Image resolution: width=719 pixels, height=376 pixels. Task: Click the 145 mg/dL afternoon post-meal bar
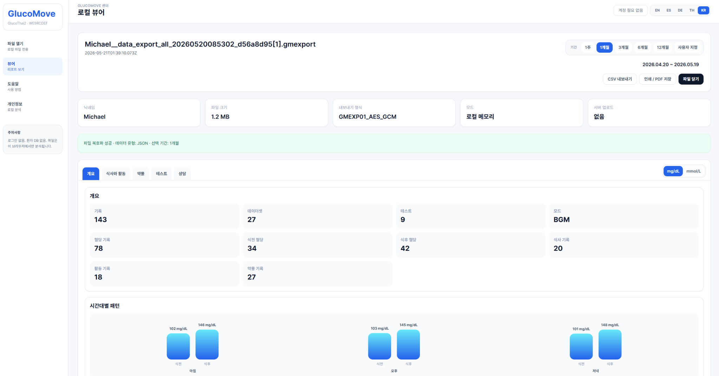[x=408, y=344]
